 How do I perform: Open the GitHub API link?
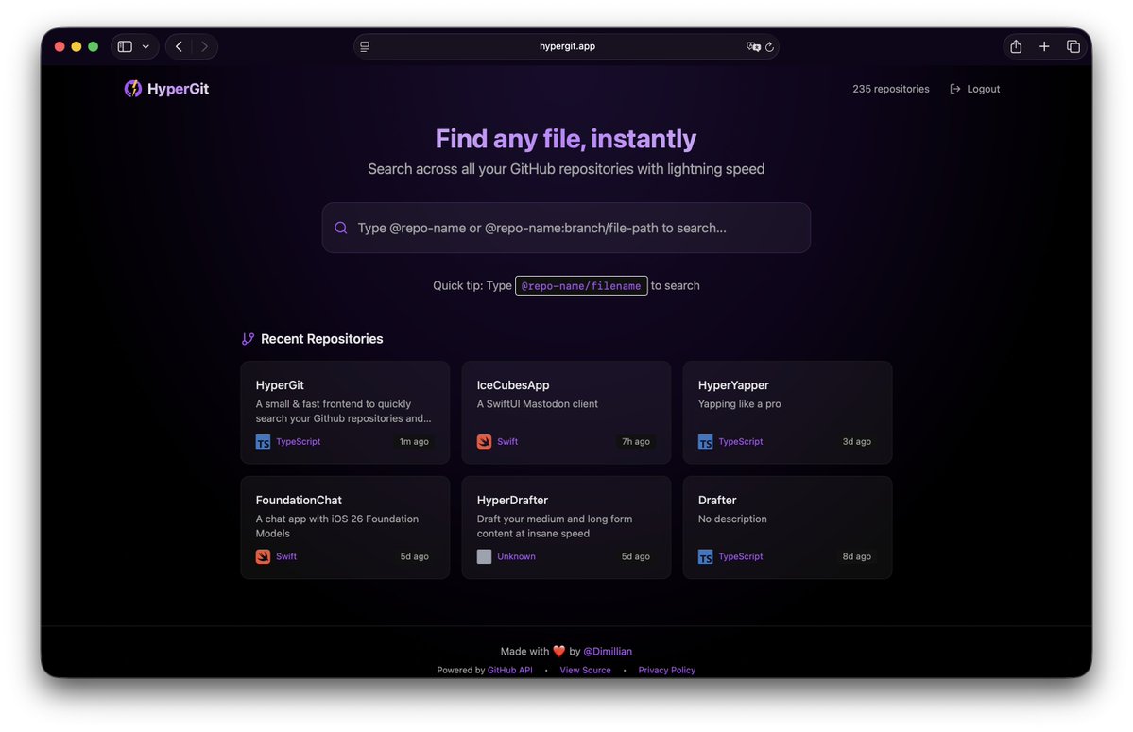[509, 670]
